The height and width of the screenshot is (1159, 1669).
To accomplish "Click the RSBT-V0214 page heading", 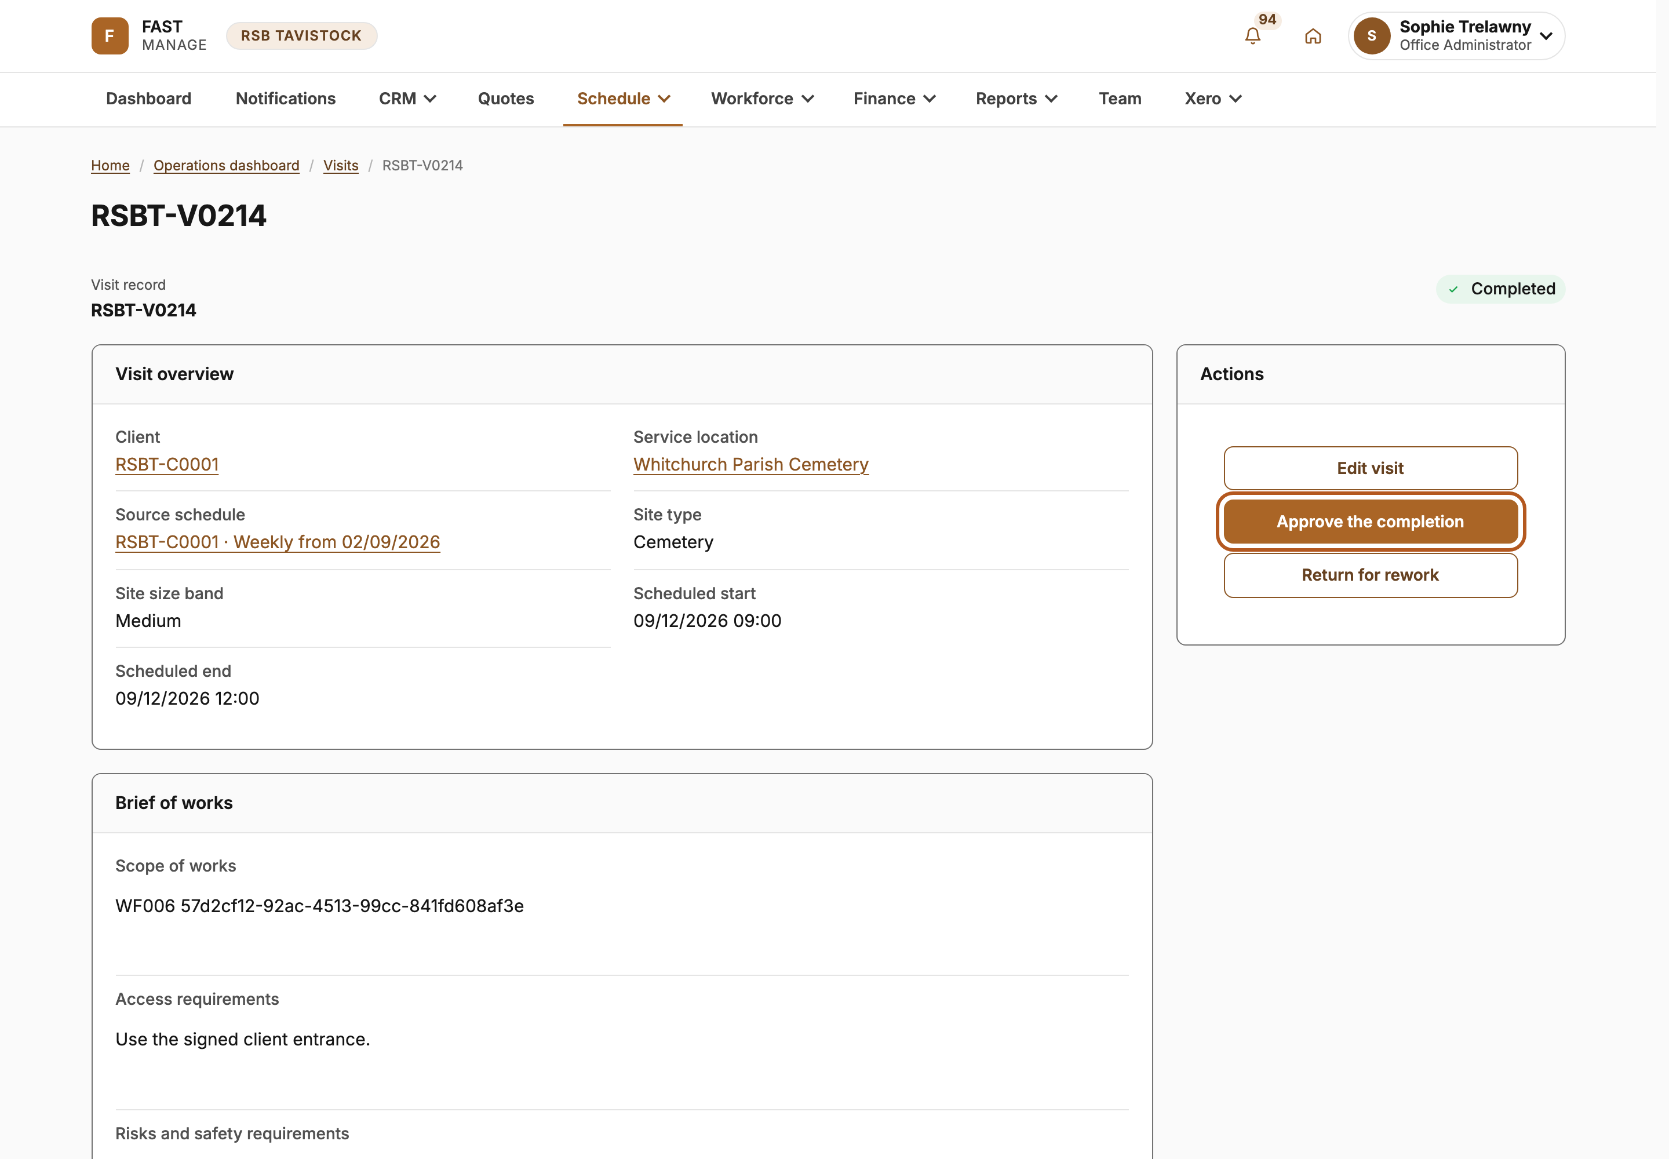I will tap(178, 216).
